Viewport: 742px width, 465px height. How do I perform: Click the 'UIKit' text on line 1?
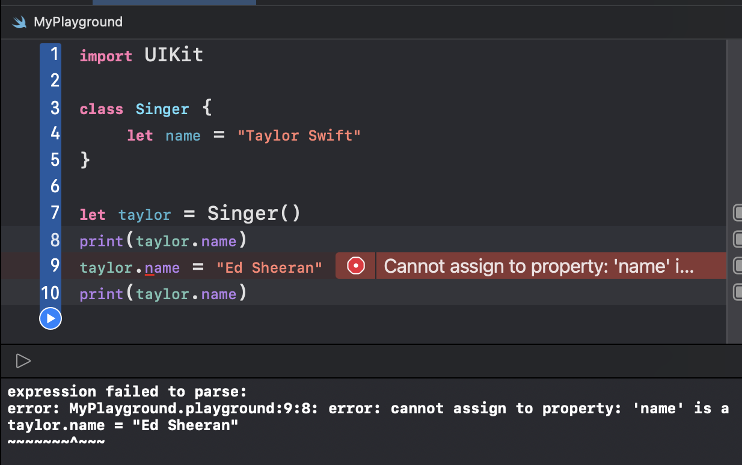point(174,55)
